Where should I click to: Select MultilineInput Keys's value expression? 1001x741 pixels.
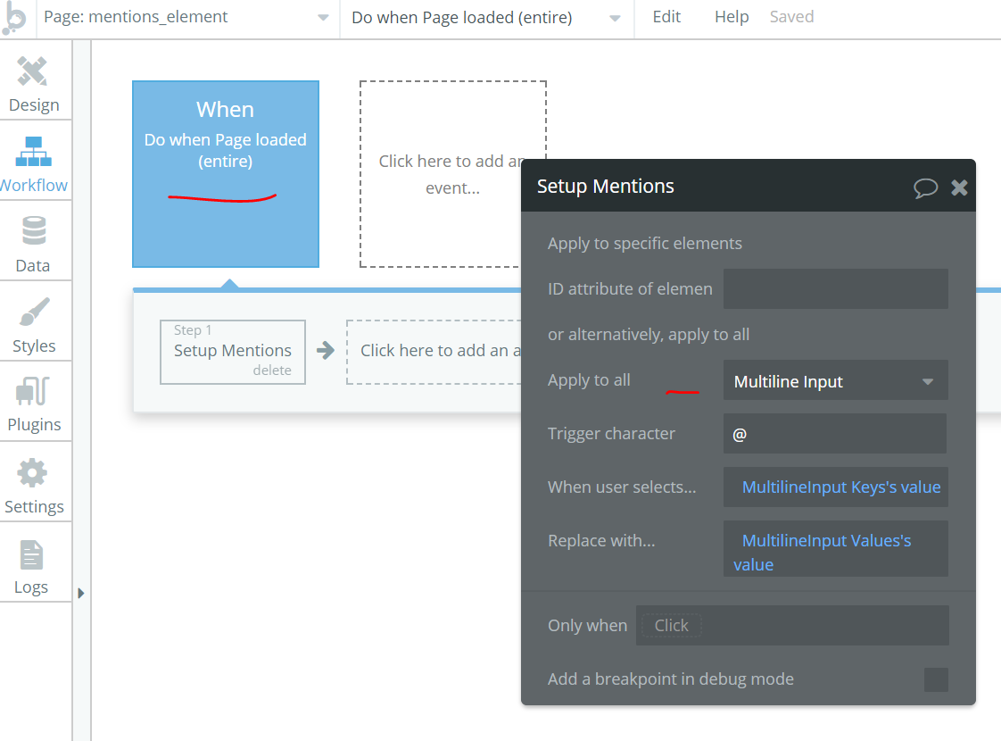[835, 487]
